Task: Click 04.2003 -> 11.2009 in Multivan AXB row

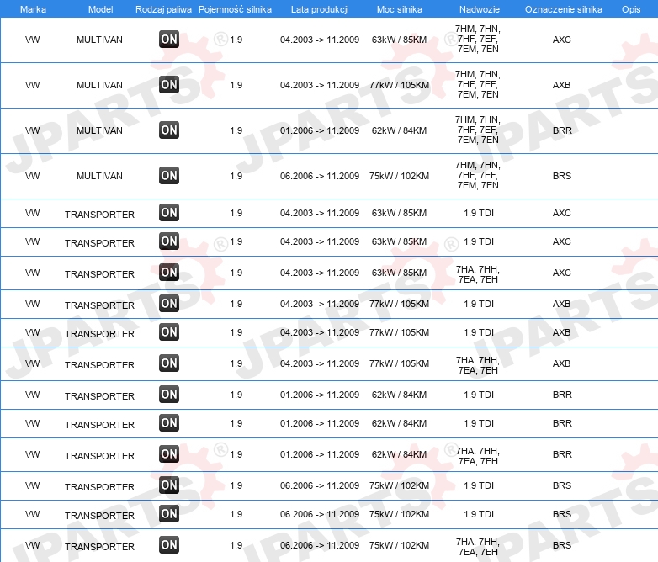Action: pyautogui.click(x=320, y=85)
